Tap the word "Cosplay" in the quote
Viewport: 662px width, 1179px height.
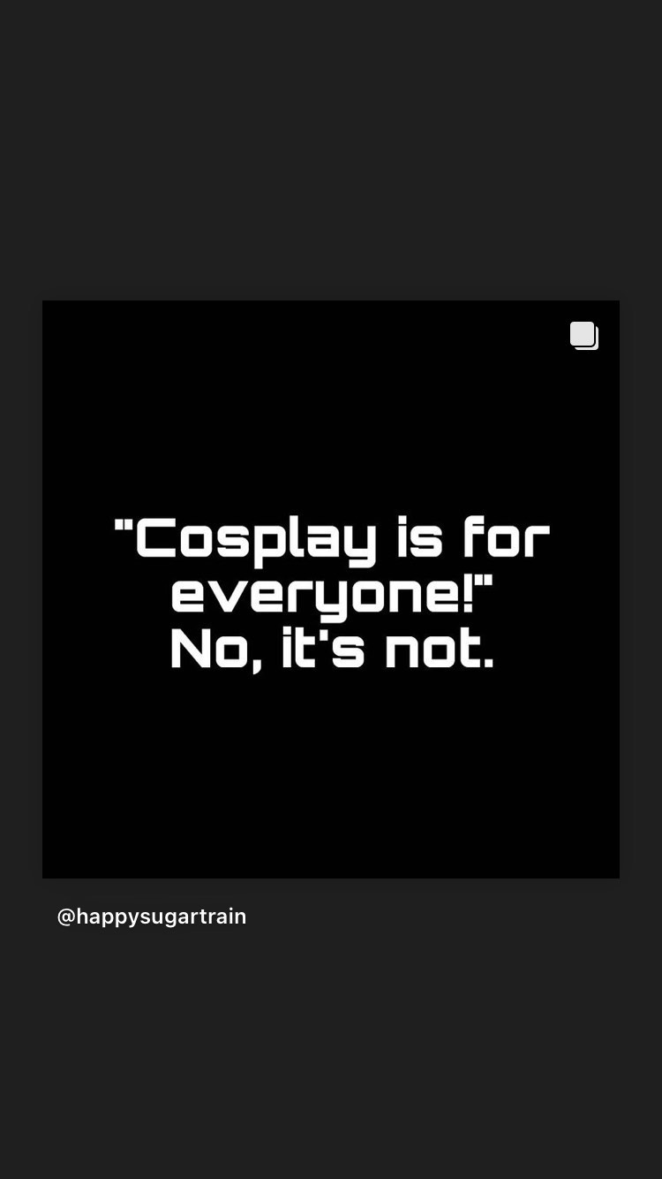tap(256, 540)
